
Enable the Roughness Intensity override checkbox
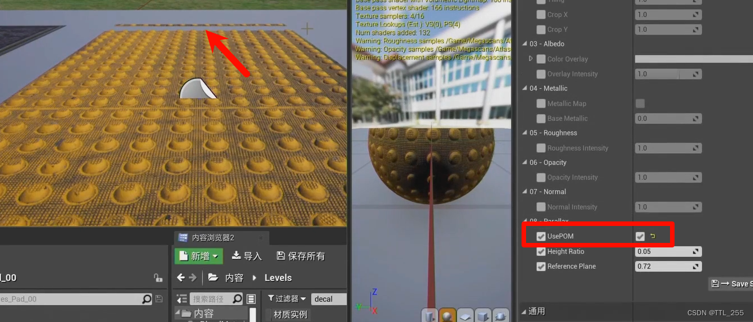point(541,148)
